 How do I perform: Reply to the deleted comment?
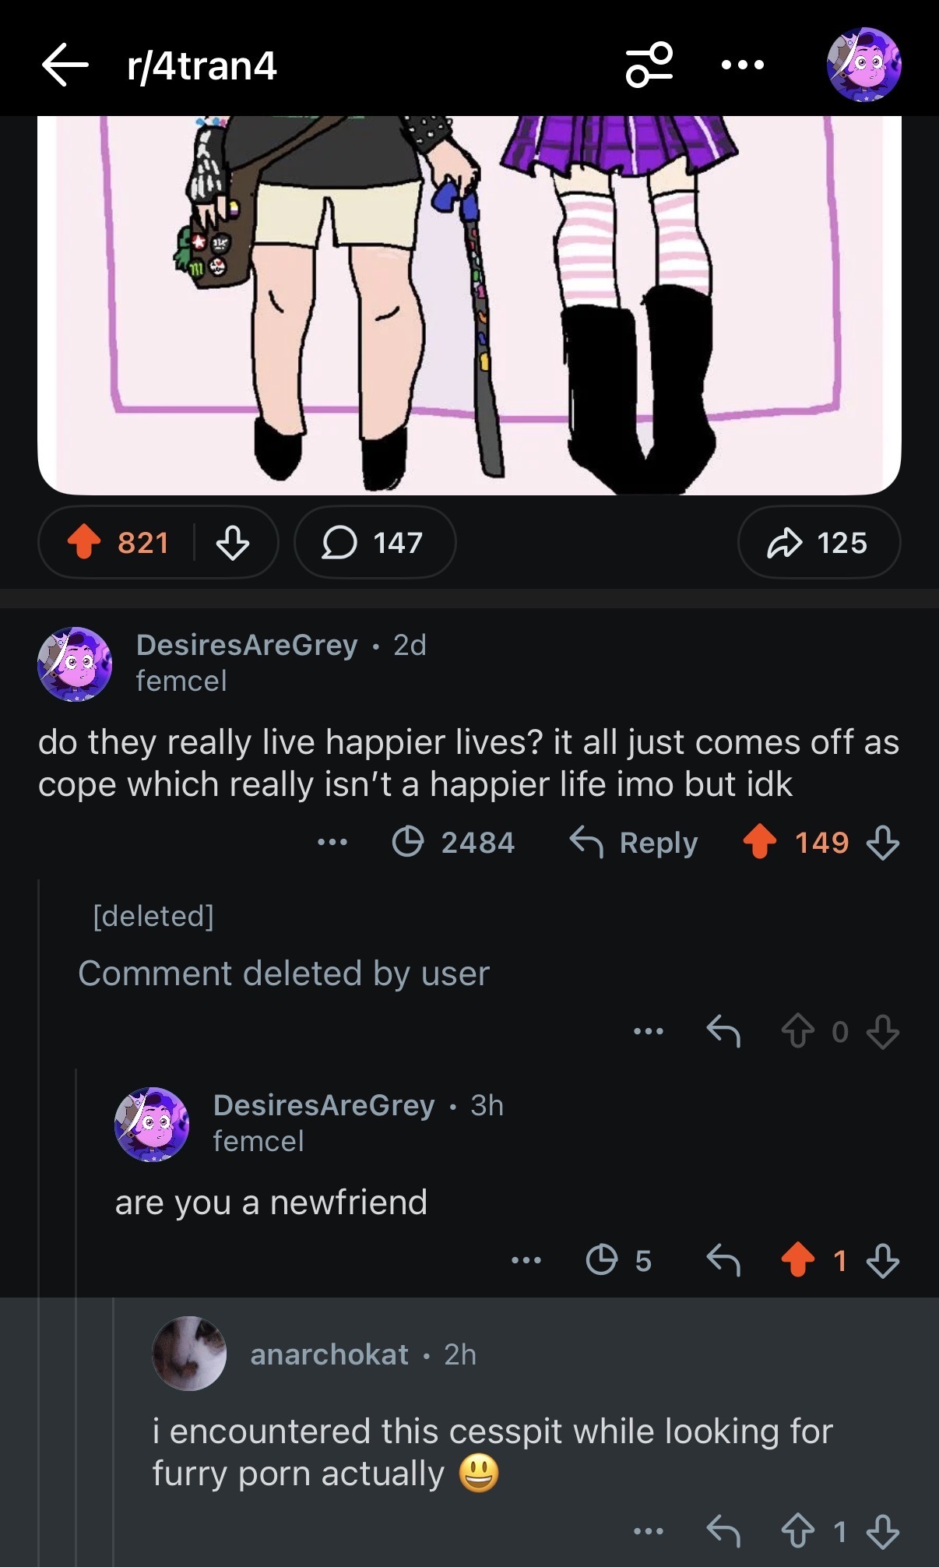(723, 1032)
